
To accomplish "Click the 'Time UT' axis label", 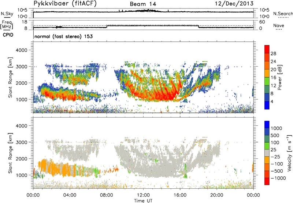I will 143,201.
